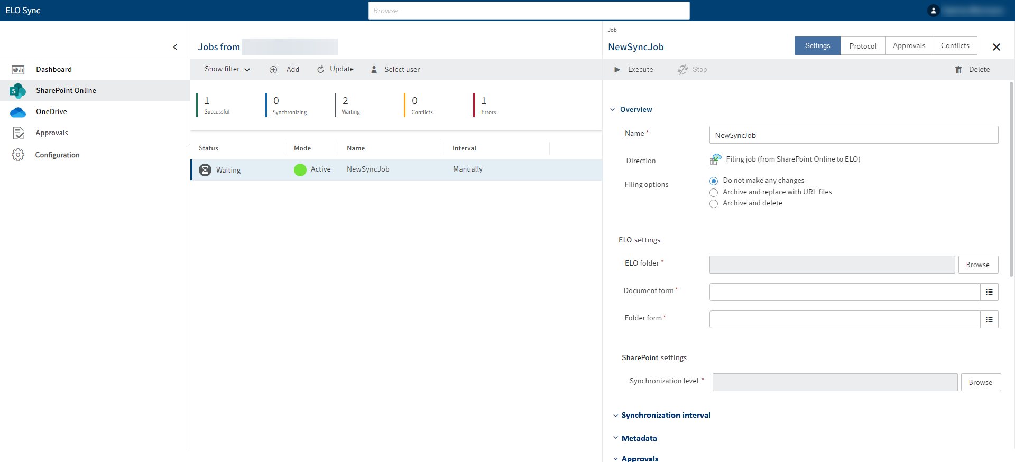This screenshot has height=462, width=1015.
Task: Switch to the Approvals tab
Action: pos(909,46)
